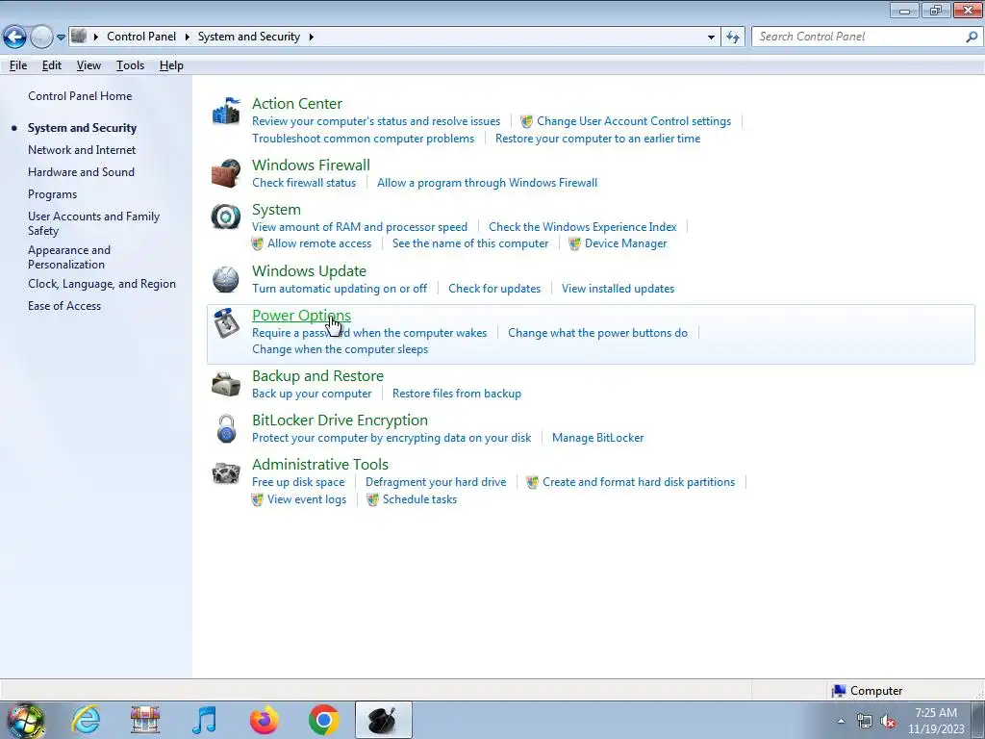Viewport: 985px width, 739px height.
Task: Click the Backup and Restore icon
Action: click(x=225, y=384)
